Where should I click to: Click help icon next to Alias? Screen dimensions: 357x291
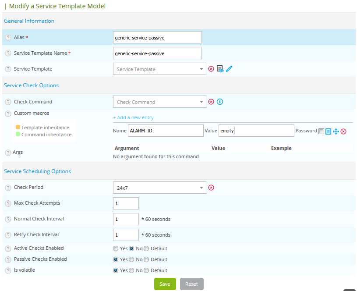8,38
